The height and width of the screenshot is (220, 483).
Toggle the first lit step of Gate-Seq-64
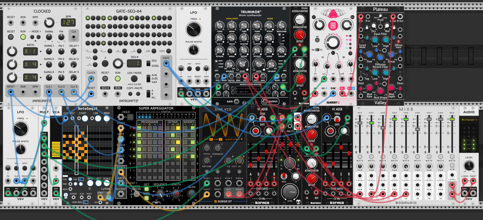point(88,18)
